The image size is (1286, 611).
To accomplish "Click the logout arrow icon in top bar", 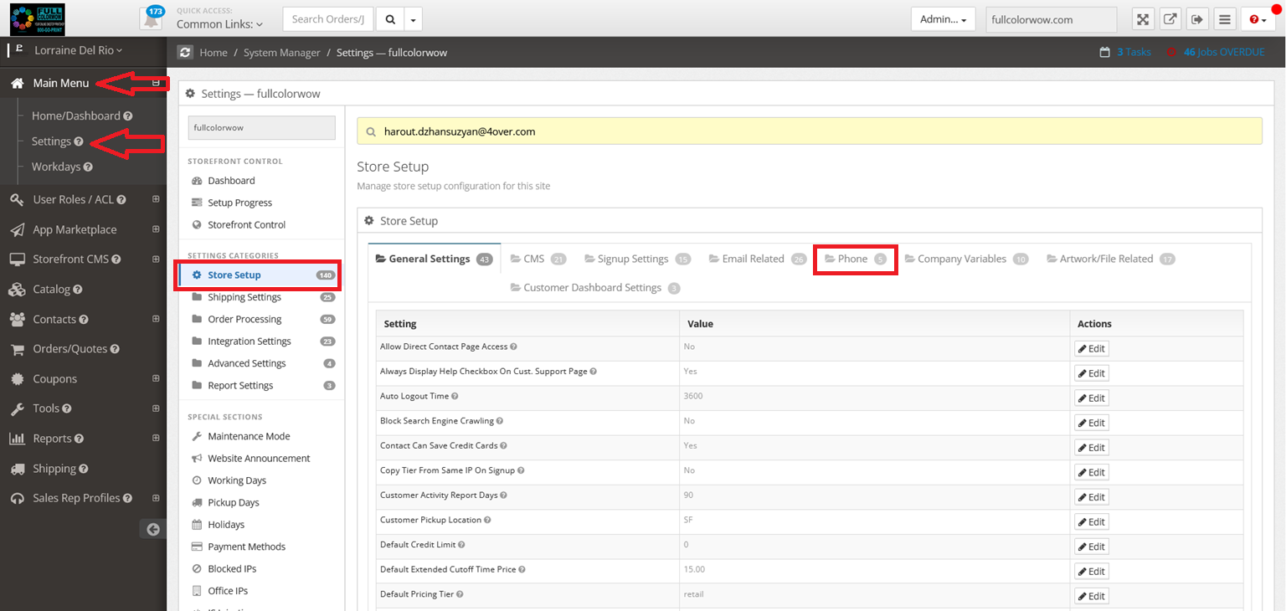I will [1197, 19].
